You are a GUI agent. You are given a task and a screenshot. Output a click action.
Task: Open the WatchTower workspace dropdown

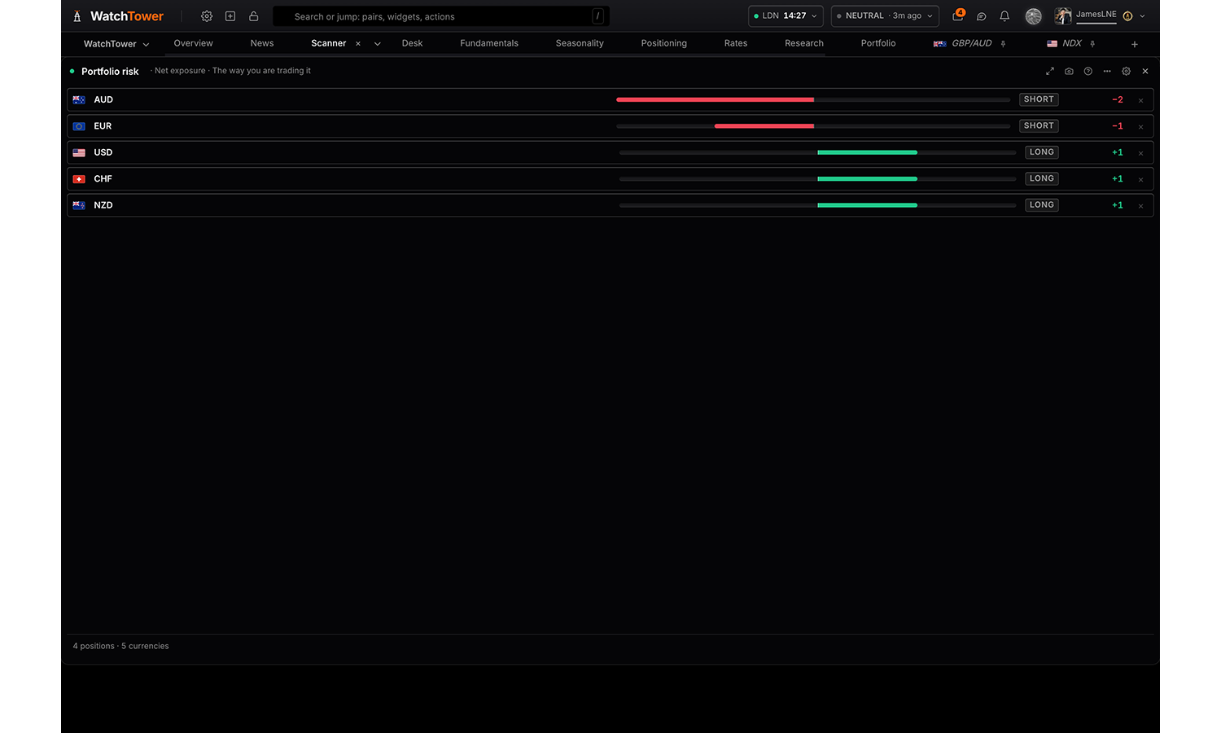pos(116,44)
